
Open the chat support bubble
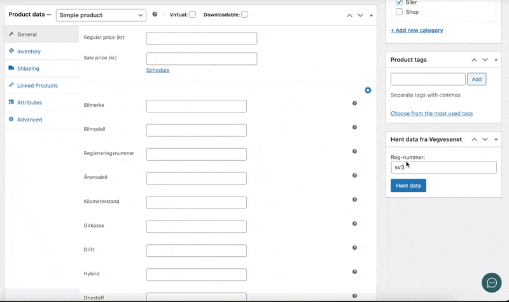491,282
